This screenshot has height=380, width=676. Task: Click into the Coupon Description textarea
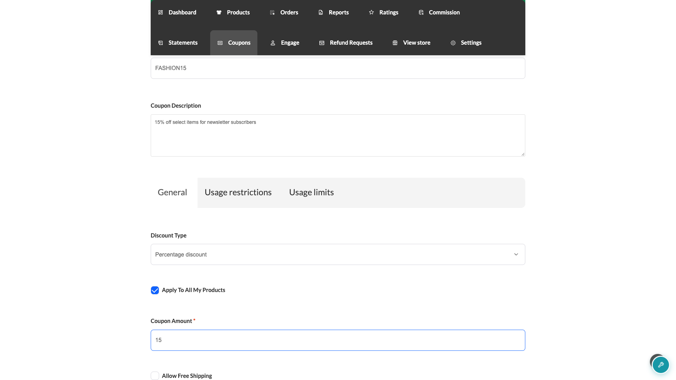338,135
